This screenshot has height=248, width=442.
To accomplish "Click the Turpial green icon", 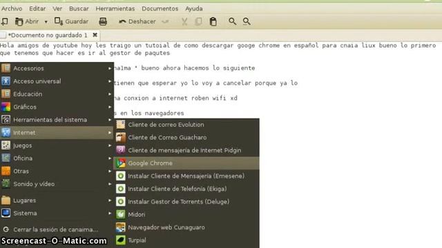I will tap(121, 240).
